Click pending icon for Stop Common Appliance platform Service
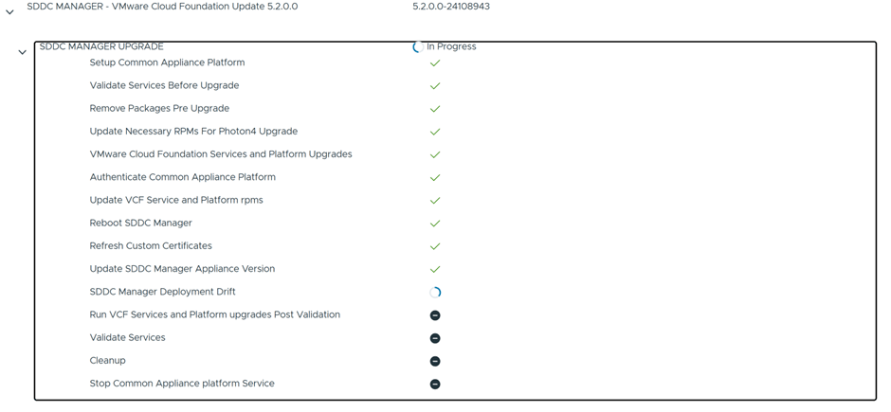This screenshot has width=891, height=412. tap(435, 385)
